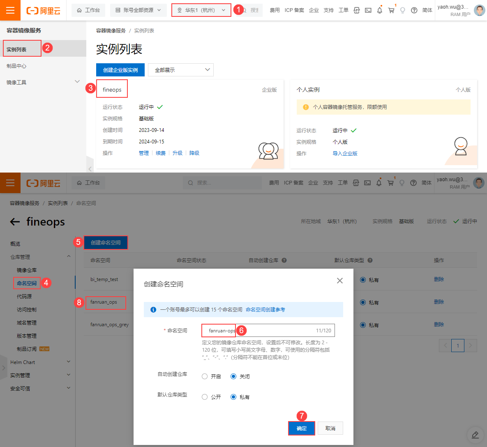Click the Alibaba Cloud logo in top header

click(44, 11)
